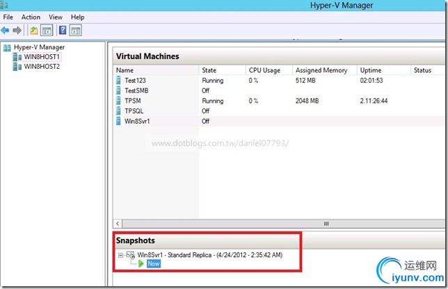Click the Forward arrow toolbar icon
The image size is (448, 289).
[17, 31]
